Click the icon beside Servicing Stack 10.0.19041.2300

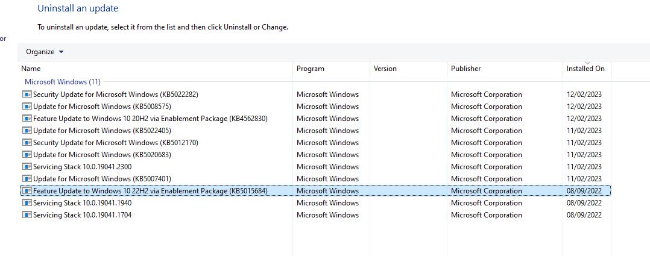[27, 166]
